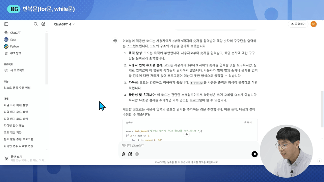The width and height of the screenshot is (324, 182).
Task: Click the 목적 달성 bold heading
Action: (135, 53)
